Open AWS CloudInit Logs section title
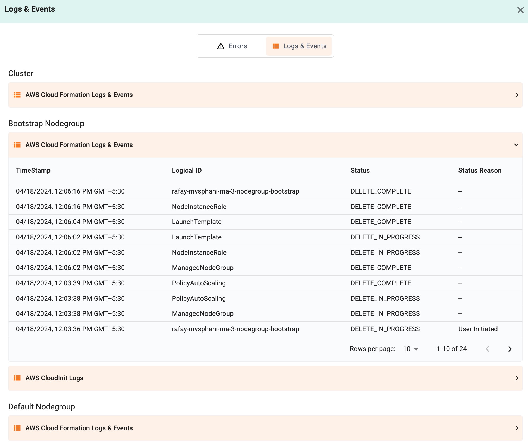 pyautogui.click(x=54, y=378)
